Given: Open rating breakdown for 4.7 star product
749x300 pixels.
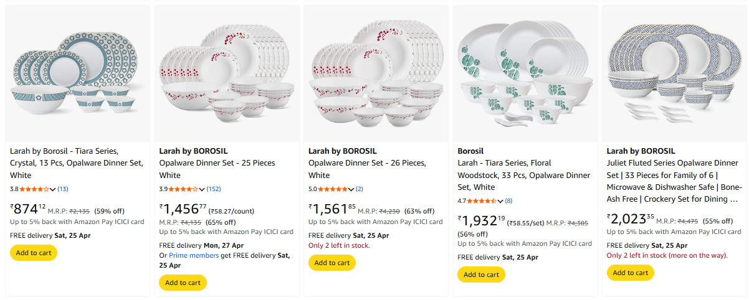Looking at the screenshot, I should tap(500, 201).
